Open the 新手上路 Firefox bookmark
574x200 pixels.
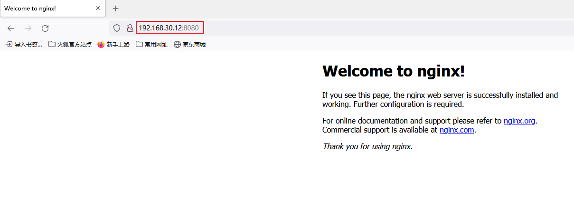(x=113, y=44)
